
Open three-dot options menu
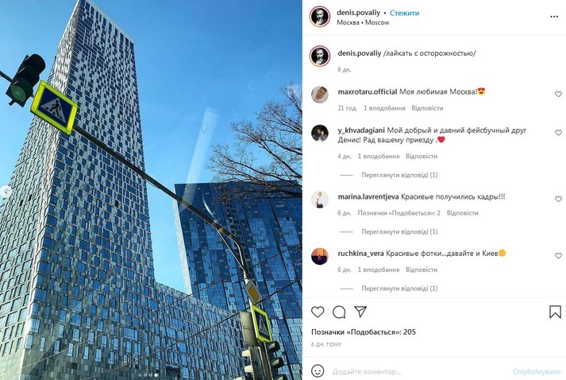pyautogui.click(x=554, y=17)
